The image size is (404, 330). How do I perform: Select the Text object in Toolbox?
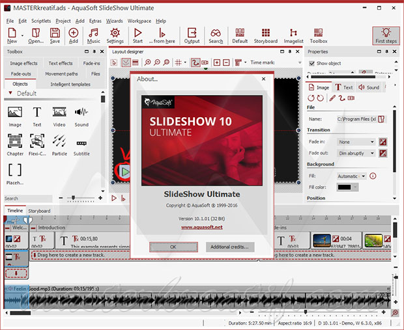coord(37,112)
